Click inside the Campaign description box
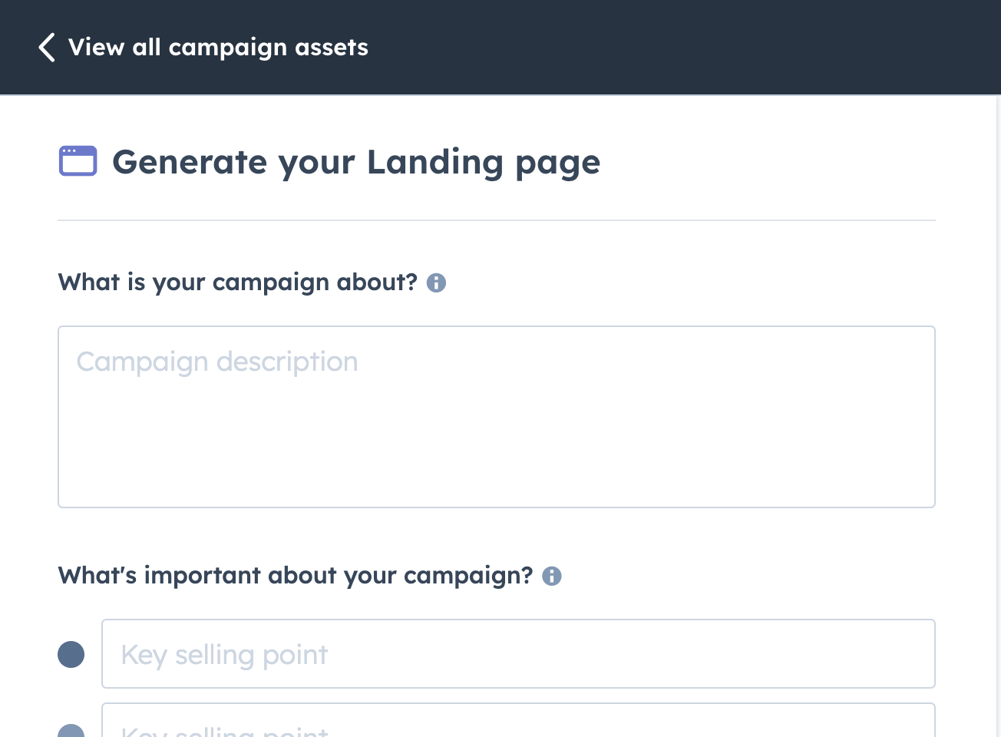The image size is (1001, 737). tap(496, 417)
